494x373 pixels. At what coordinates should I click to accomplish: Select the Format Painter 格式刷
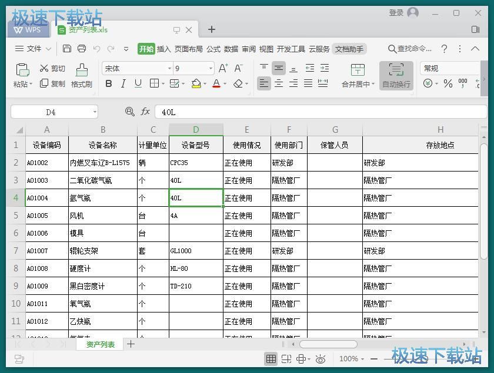(82, 76)
